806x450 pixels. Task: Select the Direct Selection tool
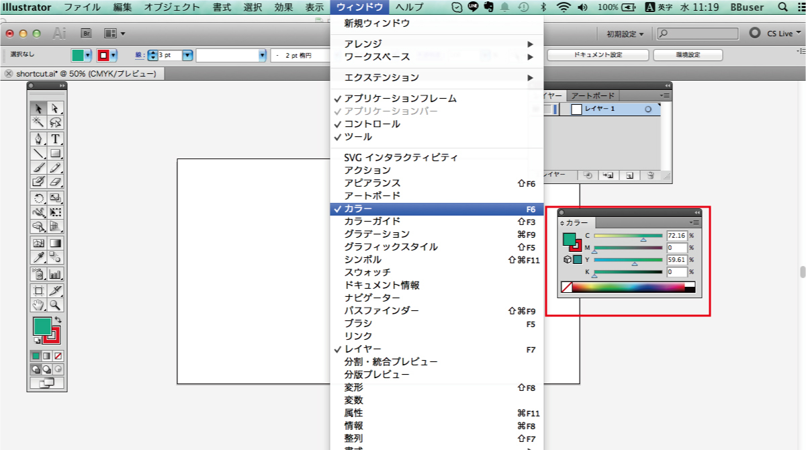click(x=55, y=108)
